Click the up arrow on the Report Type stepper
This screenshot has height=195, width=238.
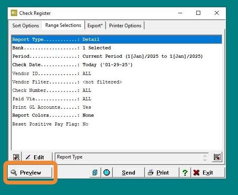pyautogui.click(x=205, y=156)
